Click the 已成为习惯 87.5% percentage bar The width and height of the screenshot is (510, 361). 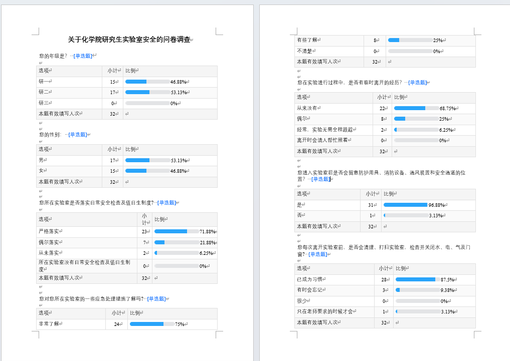point(418,279)
